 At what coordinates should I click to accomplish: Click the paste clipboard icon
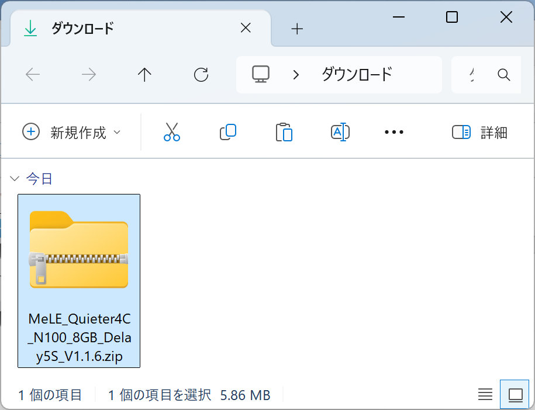coord(284,132)
